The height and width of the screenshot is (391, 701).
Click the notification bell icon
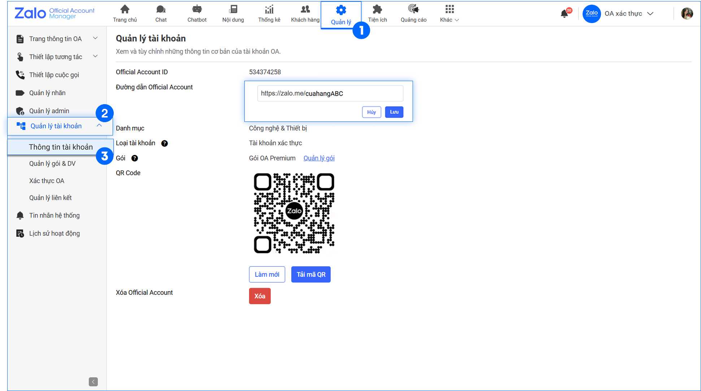coord(564,14)
